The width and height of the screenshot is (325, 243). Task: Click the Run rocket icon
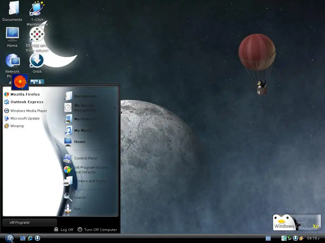coord(68,209)
